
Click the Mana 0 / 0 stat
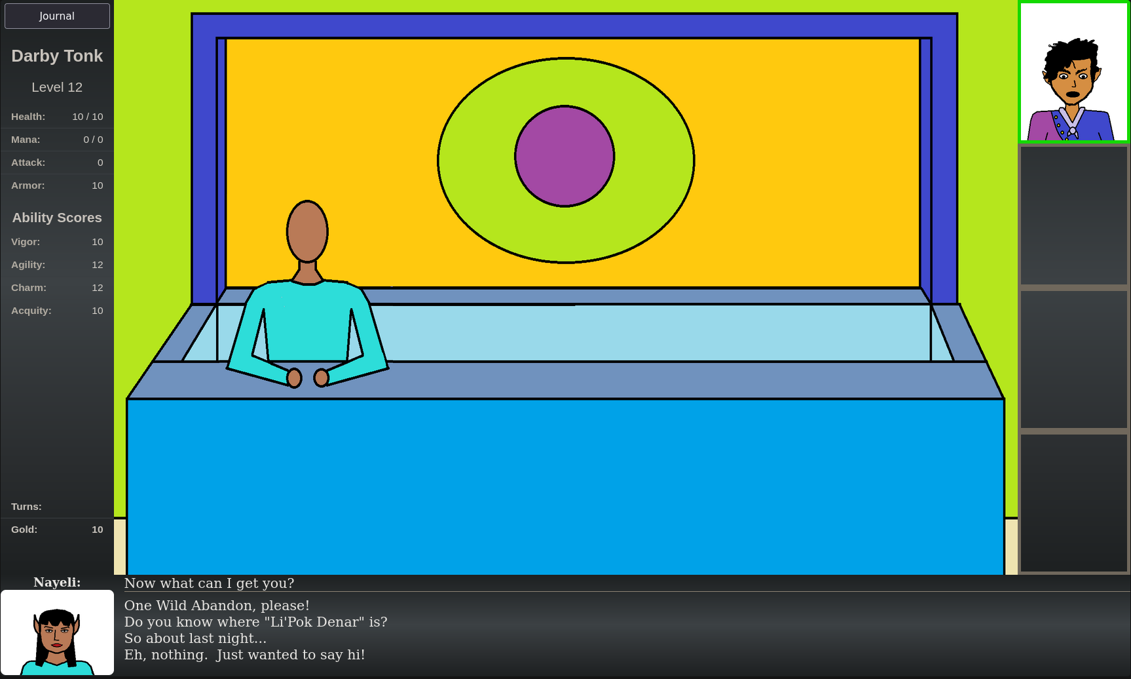[x=57, y=140]
